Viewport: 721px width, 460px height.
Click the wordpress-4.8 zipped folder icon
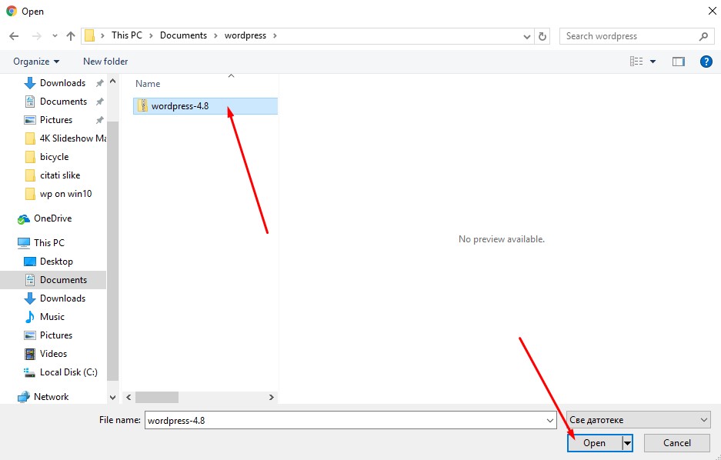142,105
